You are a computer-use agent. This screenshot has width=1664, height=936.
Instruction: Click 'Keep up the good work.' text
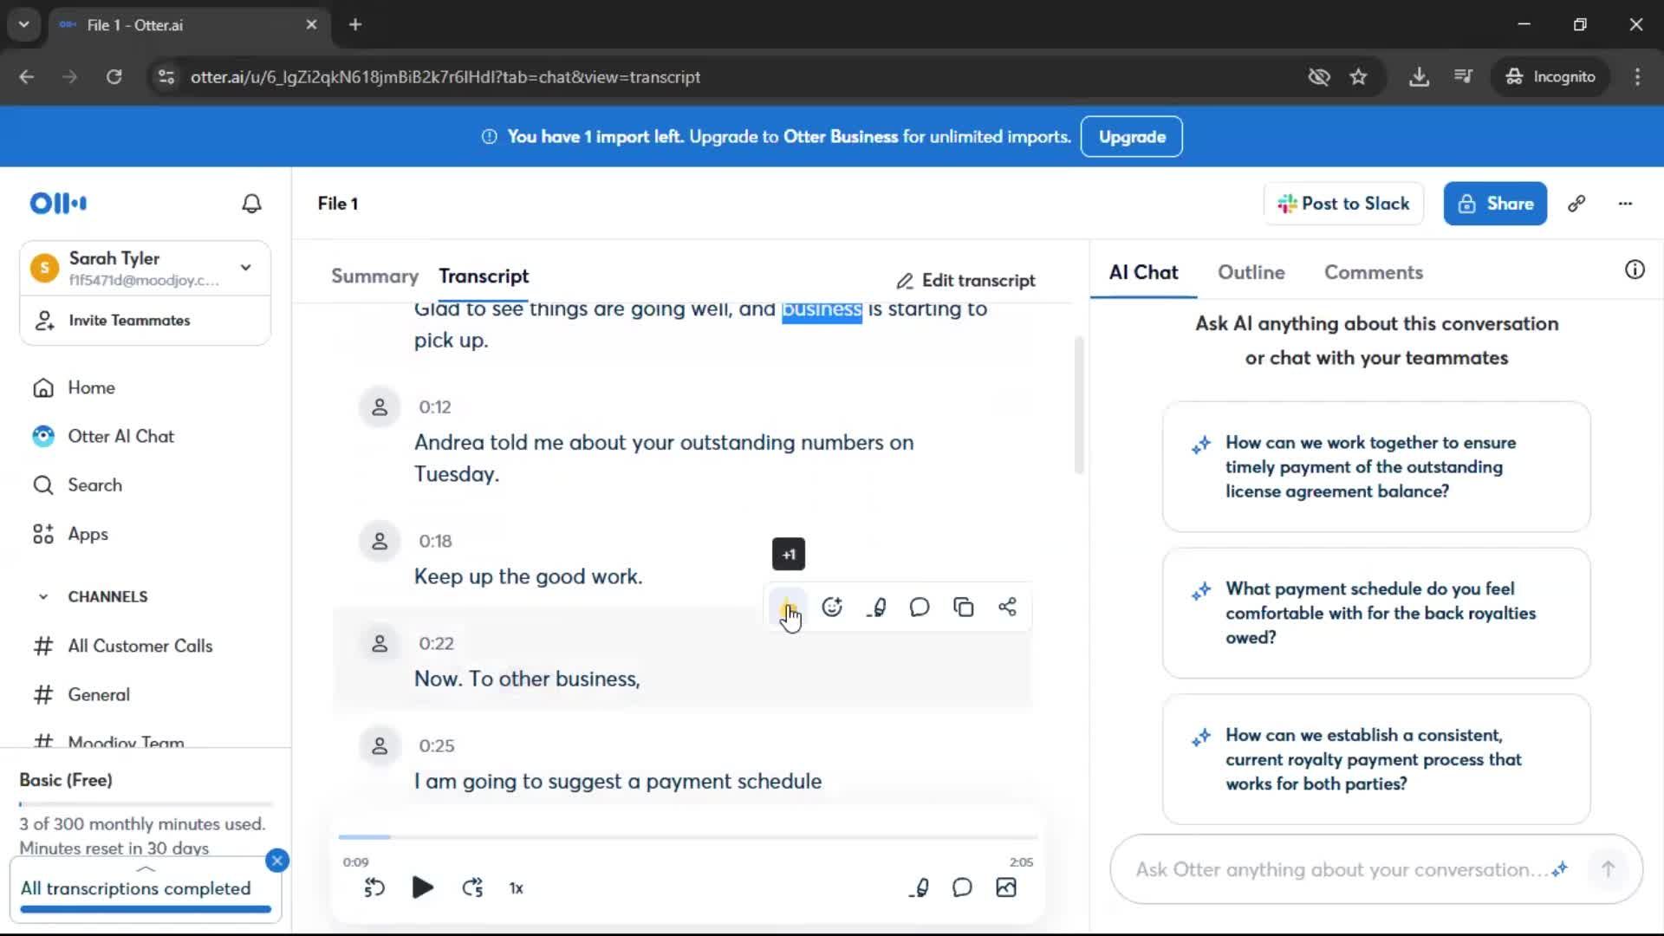click(528, 577)
